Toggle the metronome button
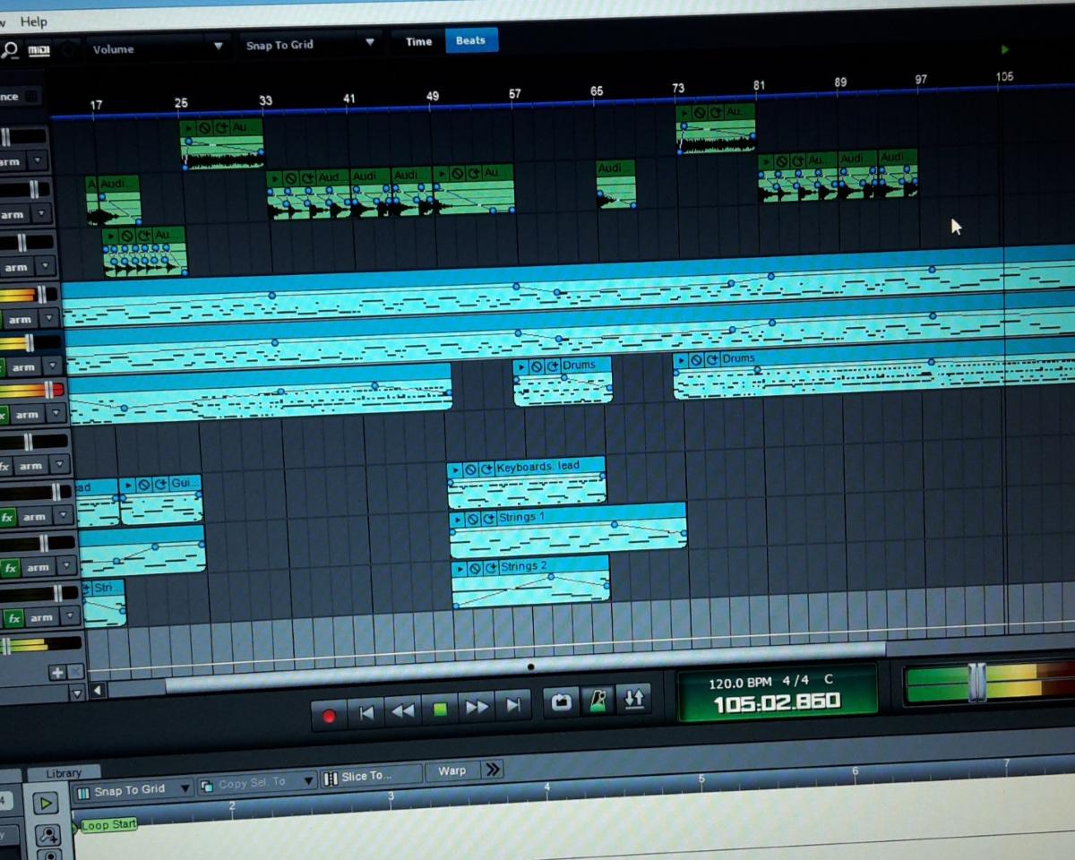Image resolution: width=1075 pixels, height=860 pixels. coord(596,701)
